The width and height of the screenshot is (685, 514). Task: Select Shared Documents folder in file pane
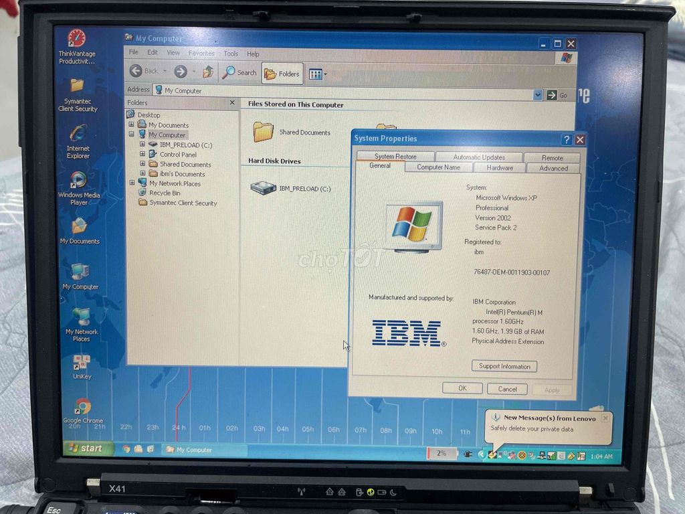[292, 132]
